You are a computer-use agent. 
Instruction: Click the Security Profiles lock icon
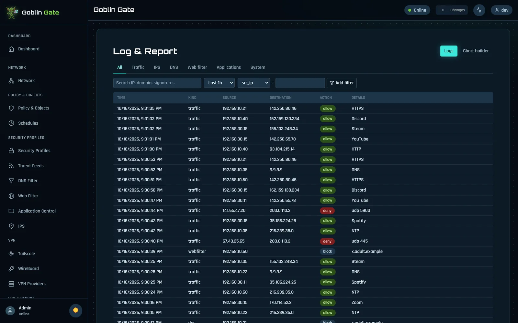point(11,151)
